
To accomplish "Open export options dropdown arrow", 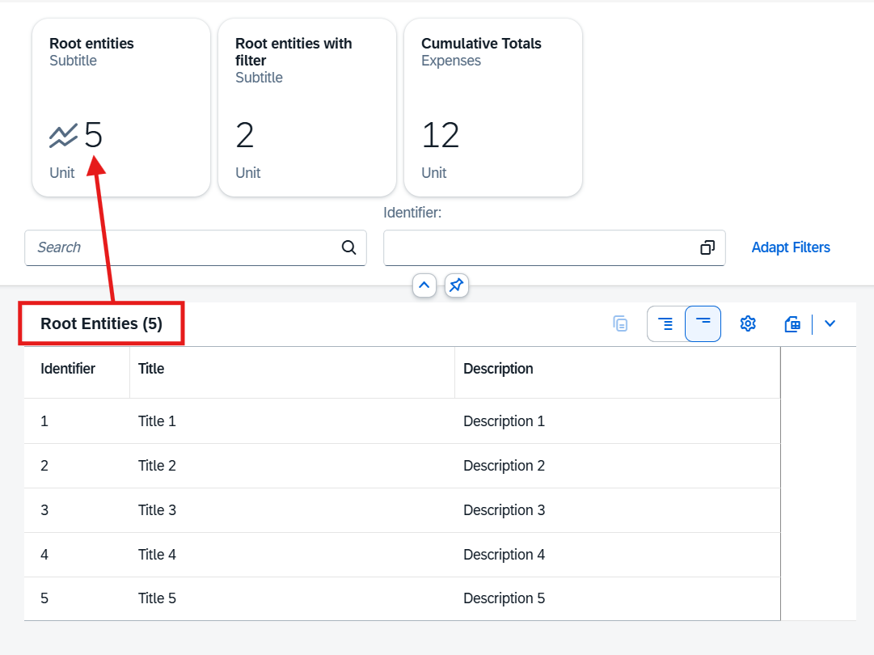I will (830, 324).
